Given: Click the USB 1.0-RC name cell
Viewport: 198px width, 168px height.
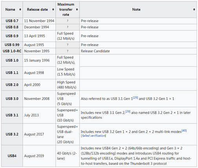Looking at the screenshot, I should (12, 51).
